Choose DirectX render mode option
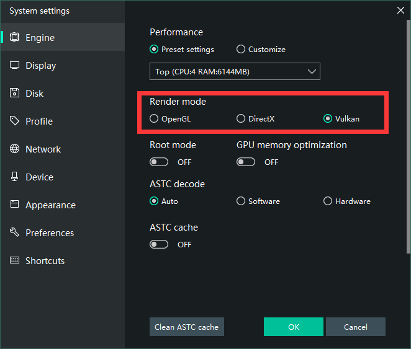This screenshot has height=349, width=411. (241, 118)
